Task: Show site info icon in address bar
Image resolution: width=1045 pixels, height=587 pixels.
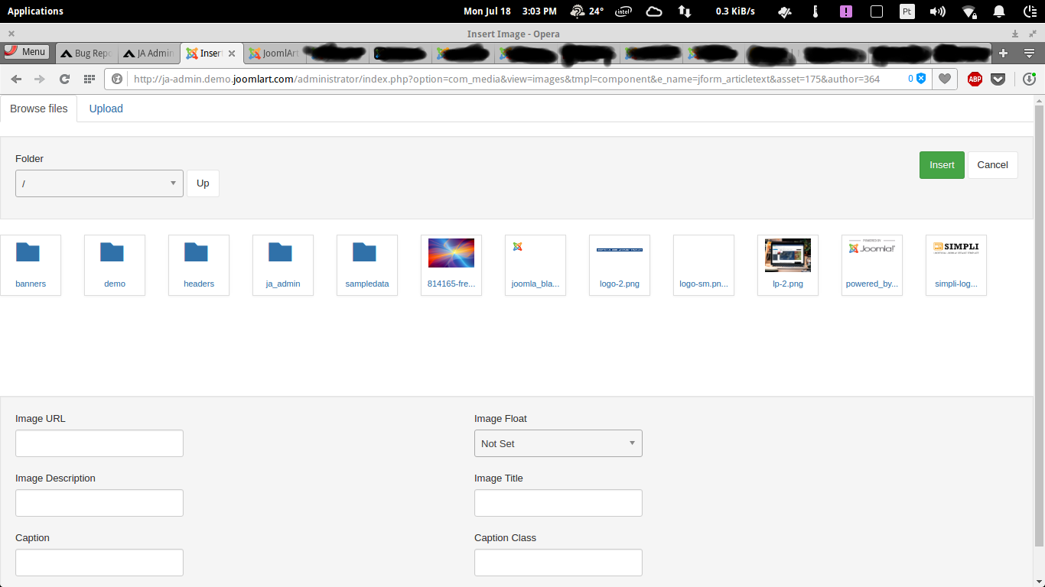Action: tap(117, 79)
